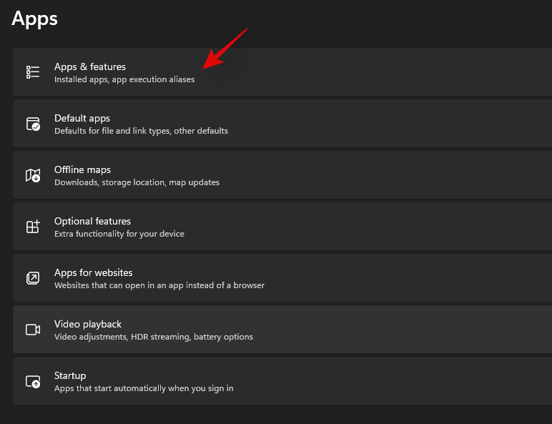
Task: Click 'Installed apps, app execution aliases' text
Action: 124,79
